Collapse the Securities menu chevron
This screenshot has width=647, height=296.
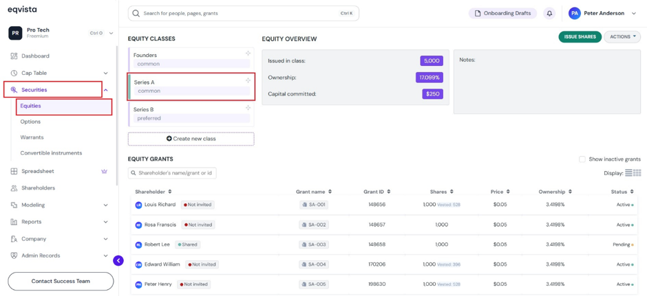tap(105, 90)
